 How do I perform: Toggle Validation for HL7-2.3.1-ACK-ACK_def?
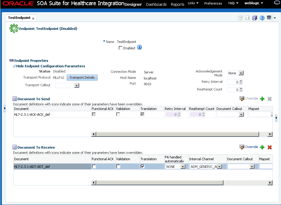coord(118,114)
